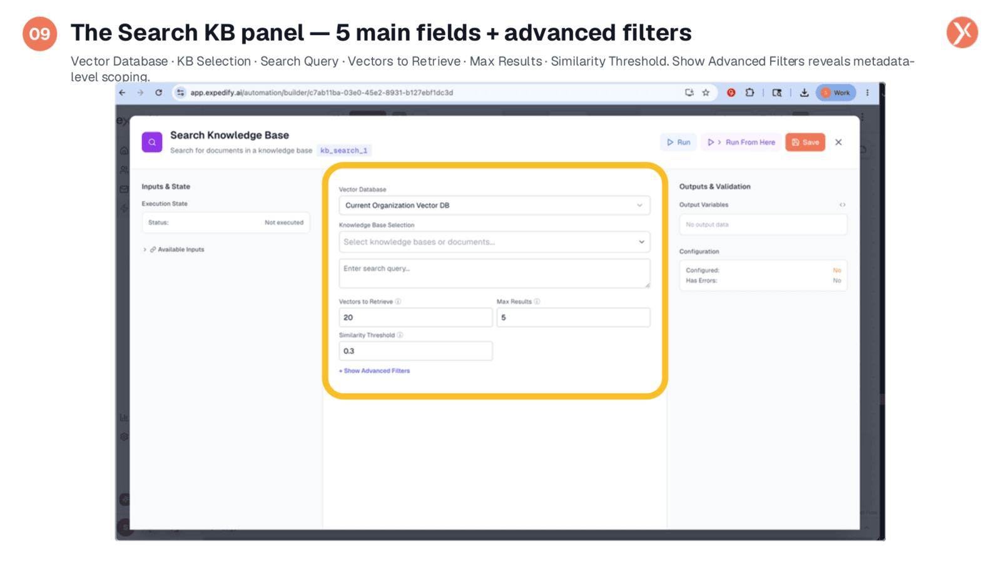Open the Work profile button
1001x563 pixels.
836,93
